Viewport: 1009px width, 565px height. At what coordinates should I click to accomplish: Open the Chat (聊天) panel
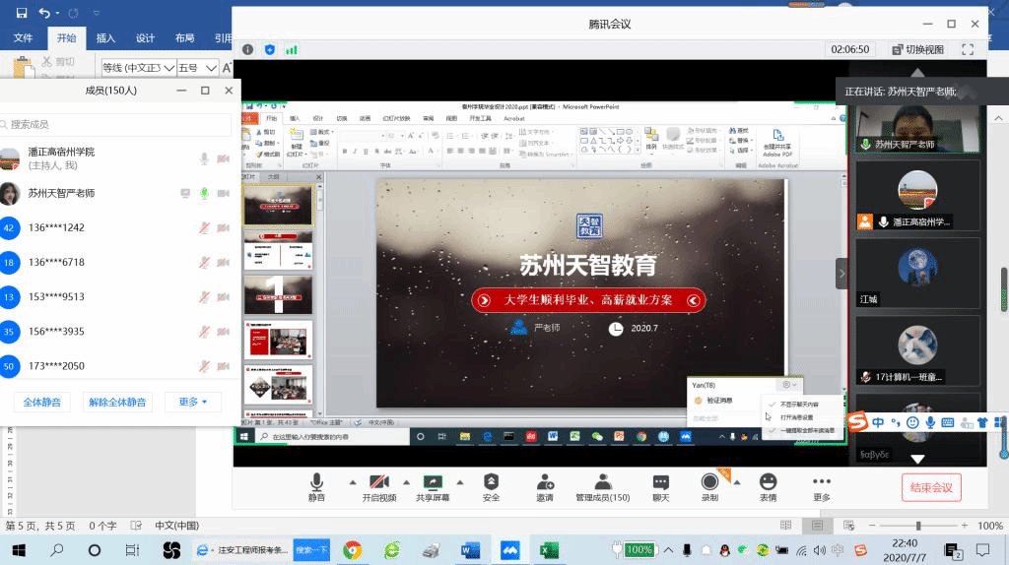click(660, 482)
